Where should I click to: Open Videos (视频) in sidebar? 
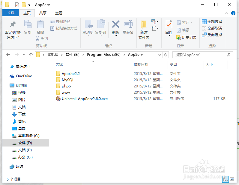click(x=19, y=93)
